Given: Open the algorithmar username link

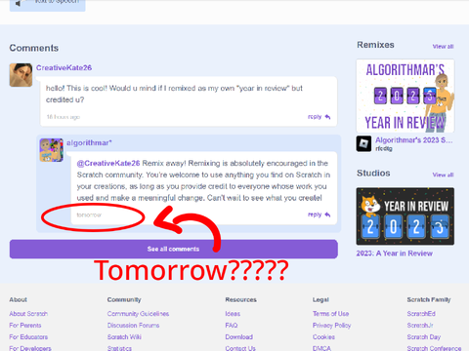Looking at the screenshot, I should point(89,142).
